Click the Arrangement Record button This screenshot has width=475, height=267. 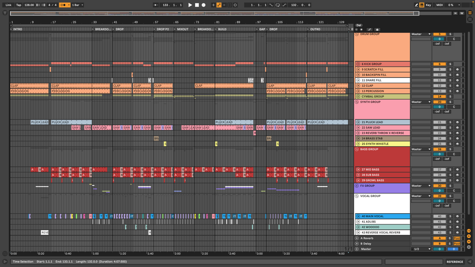click(203, 5)
